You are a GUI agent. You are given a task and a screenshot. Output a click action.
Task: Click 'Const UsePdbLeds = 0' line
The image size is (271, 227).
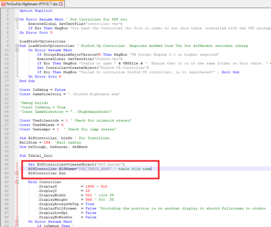click(x=41, y=125)
